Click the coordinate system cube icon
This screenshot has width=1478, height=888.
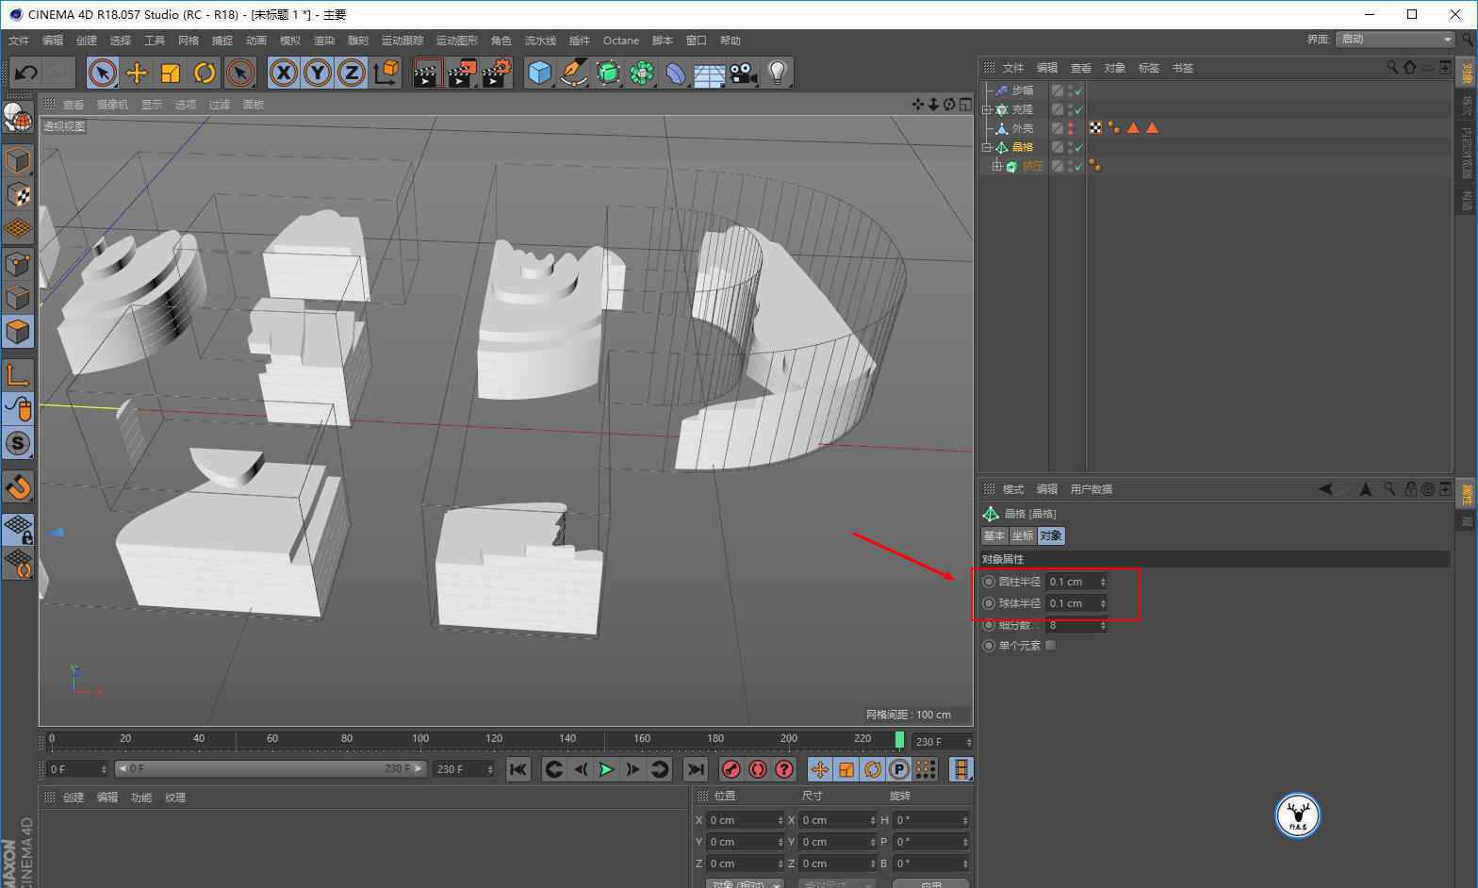coord(386,73)
